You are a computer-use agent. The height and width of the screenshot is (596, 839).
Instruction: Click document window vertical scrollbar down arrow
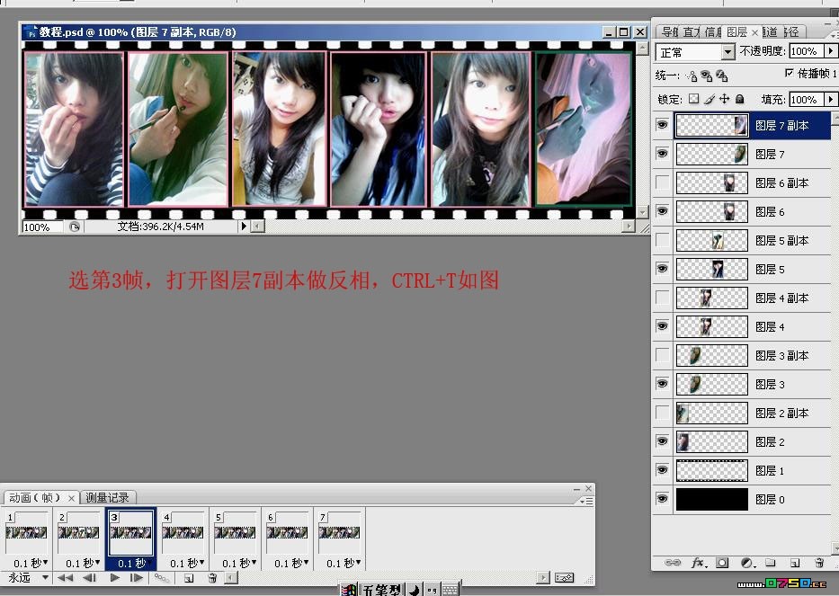[643, 212]
